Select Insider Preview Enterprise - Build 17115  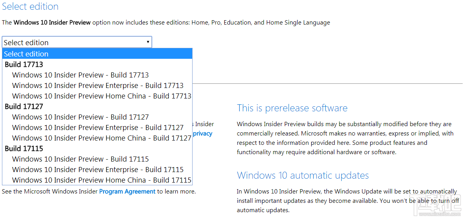[x=97, y=170]
